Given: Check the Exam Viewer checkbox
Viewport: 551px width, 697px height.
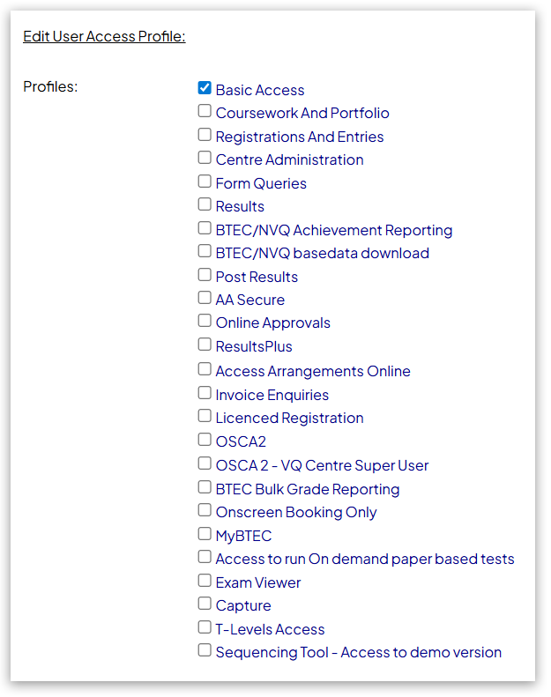Looking at the screenshot, I should point(205,581).
